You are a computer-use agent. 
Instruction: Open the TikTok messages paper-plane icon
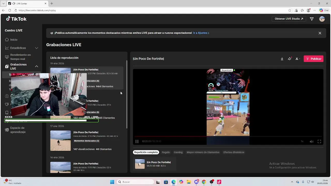click(x=312, y=19)
